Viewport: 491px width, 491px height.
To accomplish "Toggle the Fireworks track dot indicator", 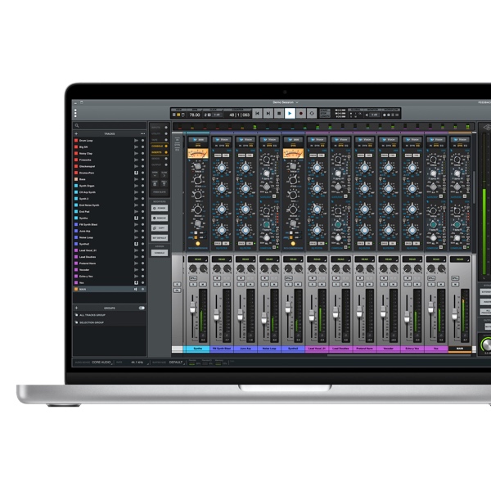I will [142, 160].
